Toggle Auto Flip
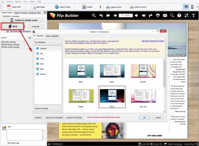 coord(143,144)
